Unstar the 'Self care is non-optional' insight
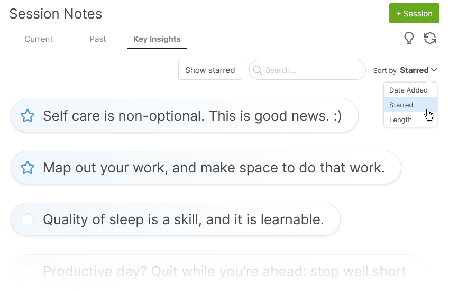 point(28,116)
